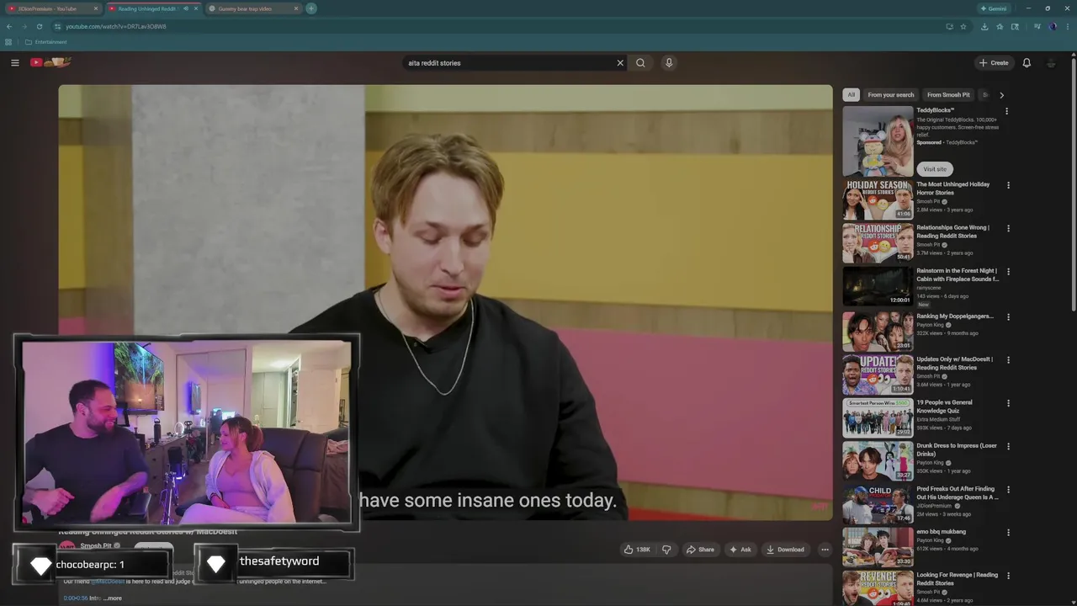1077x606 pixels.
Task: Dislike the video with thumbs down
Action: [x=666, y=550]
